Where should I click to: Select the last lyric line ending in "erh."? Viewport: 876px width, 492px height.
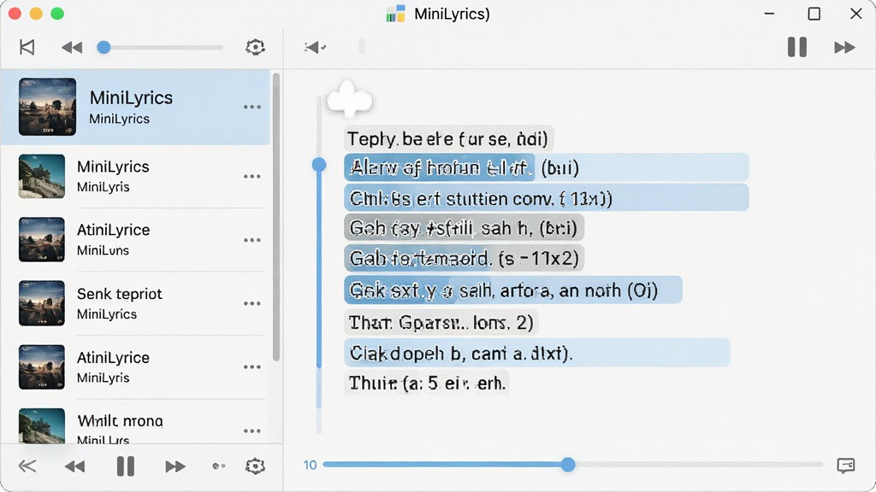(427, 384)
